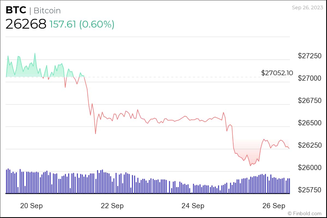This screenshot has width=327, height=218.
Task: Click the $26750 price axis label
Action: tap(309, 101)
